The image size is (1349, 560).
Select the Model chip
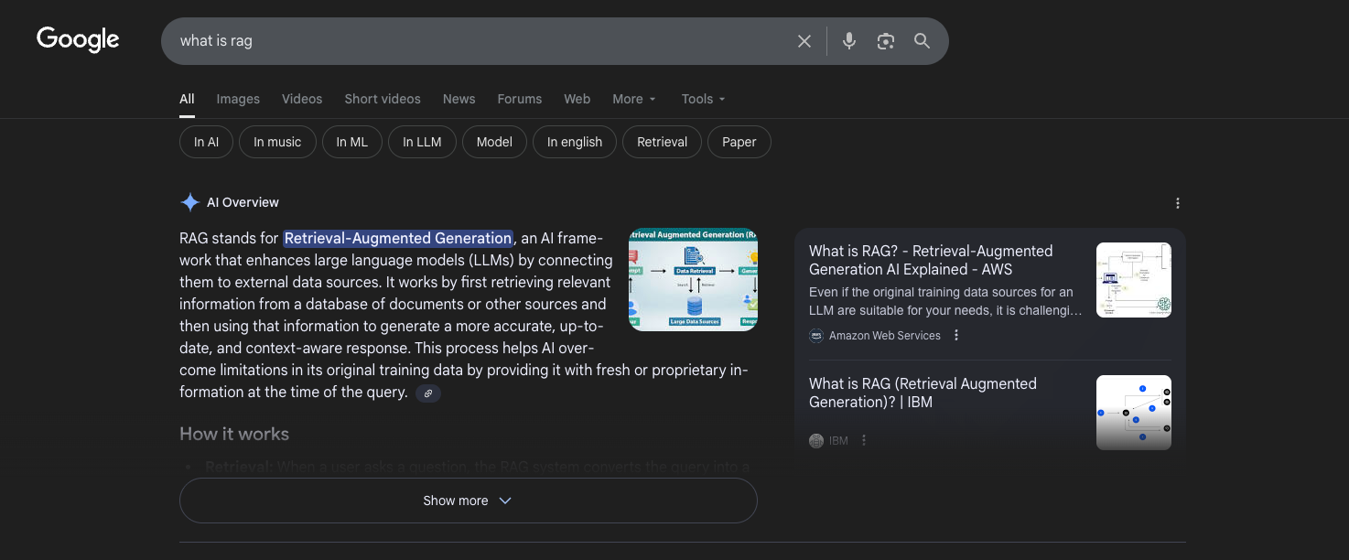(494, 142)
